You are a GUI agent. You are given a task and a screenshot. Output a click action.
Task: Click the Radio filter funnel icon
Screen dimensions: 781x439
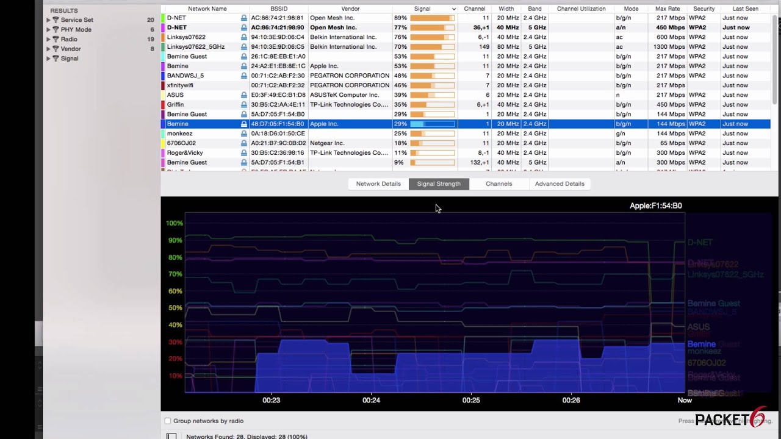click(56, 39)
